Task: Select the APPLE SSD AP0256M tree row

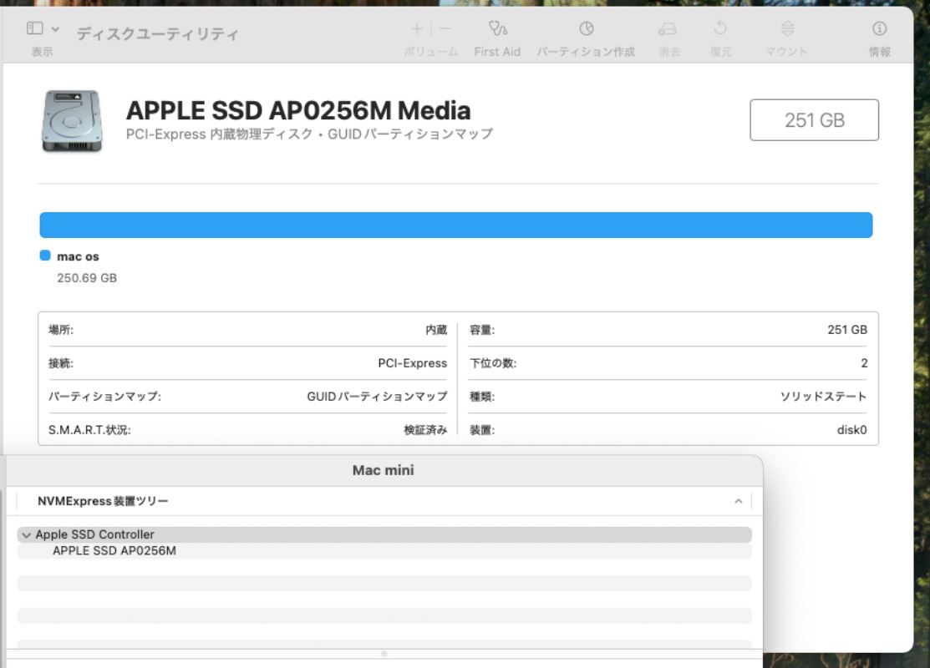Action: 114,551
